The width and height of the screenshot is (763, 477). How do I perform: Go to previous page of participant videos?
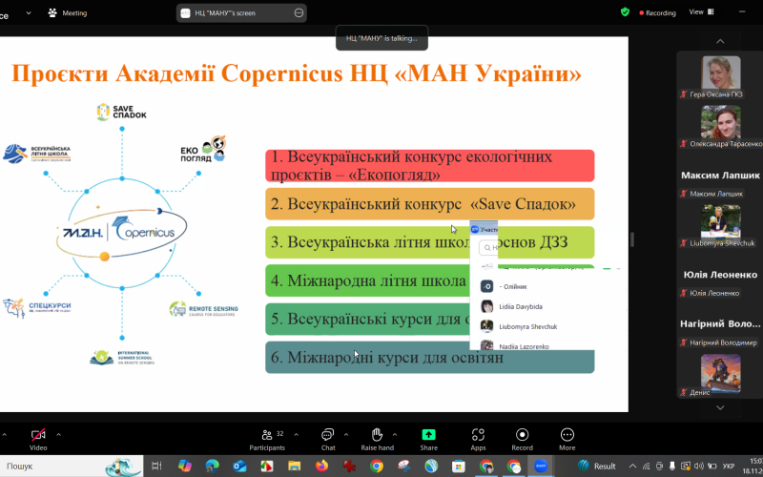tap(720, 41)
